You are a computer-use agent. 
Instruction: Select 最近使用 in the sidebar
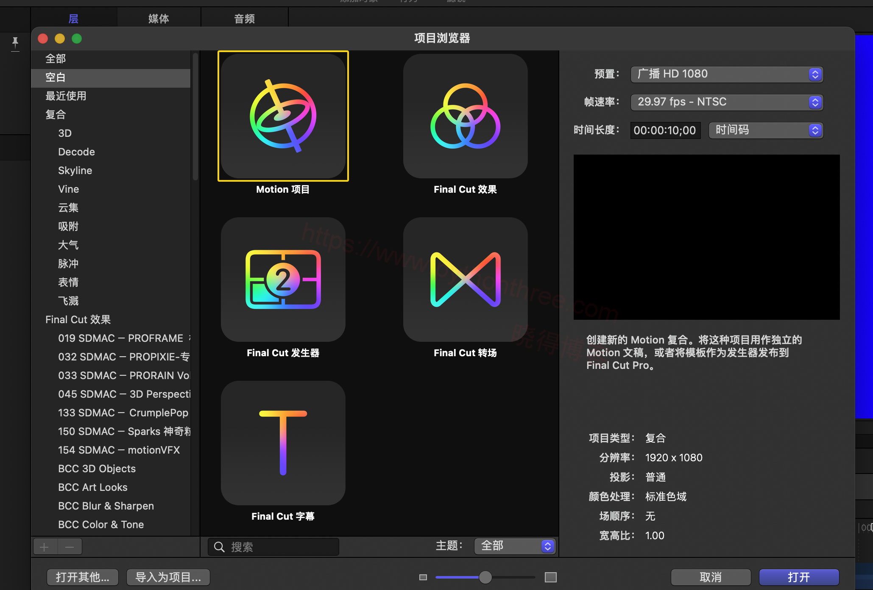click(111, 96)
